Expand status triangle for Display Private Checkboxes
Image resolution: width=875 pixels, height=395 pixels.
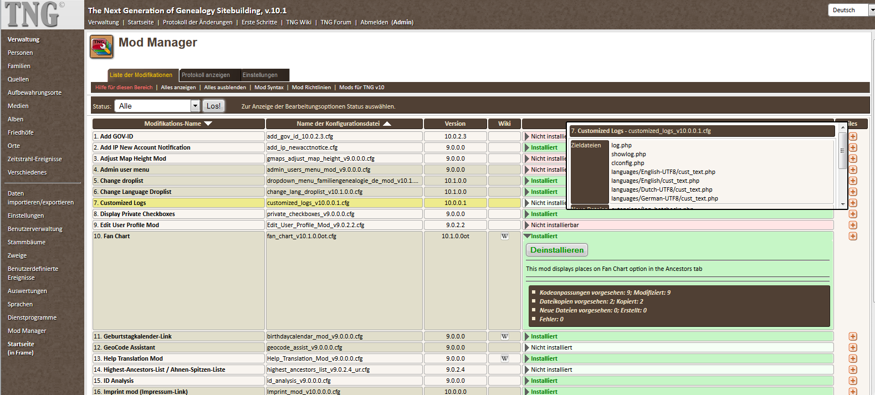pyautogui.click(x=526, y=214)
